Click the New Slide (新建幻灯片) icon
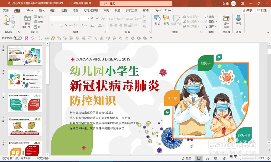 [x=27, y=19]
